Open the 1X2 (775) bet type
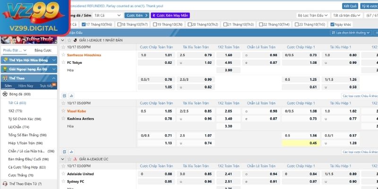 [x=15, y=111]
